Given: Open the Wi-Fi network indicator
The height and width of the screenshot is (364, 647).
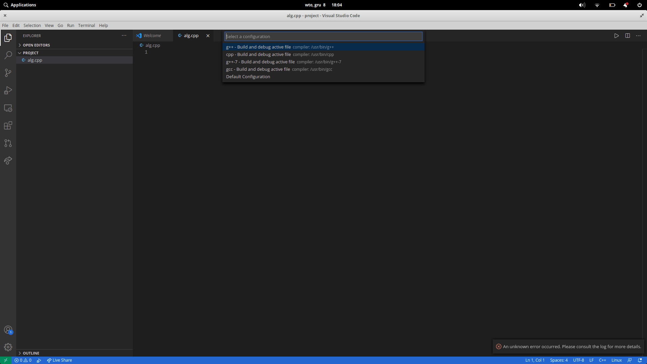Looking at the screenshot, I should tap(597, 5).
